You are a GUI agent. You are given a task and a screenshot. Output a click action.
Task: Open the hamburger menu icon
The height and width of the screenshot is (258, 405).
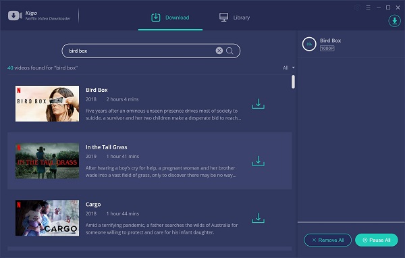pos(368,7)
